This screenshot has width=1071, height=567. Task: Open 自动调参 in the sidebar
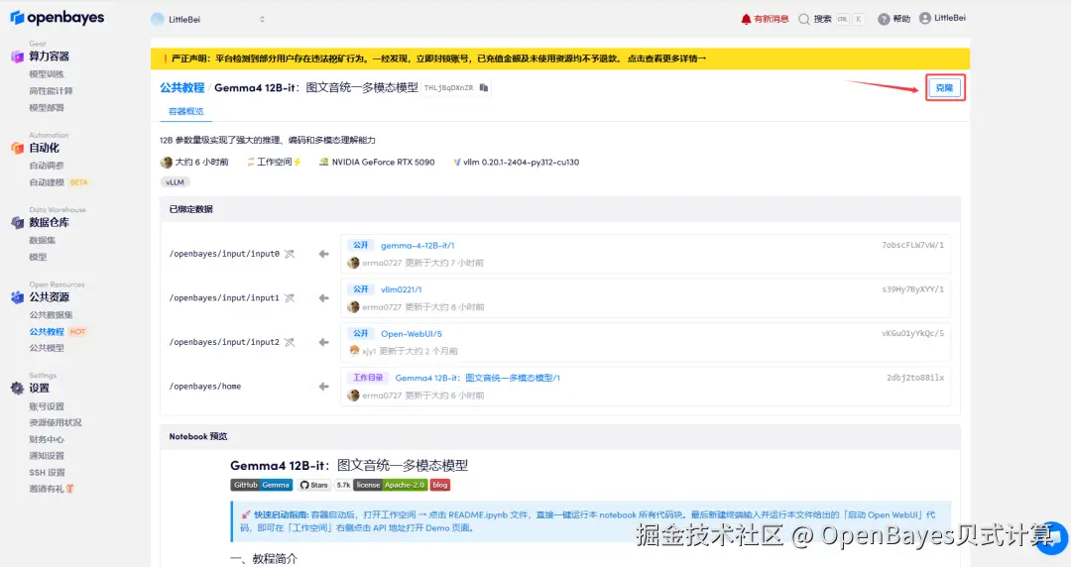[x=47, y=166]
